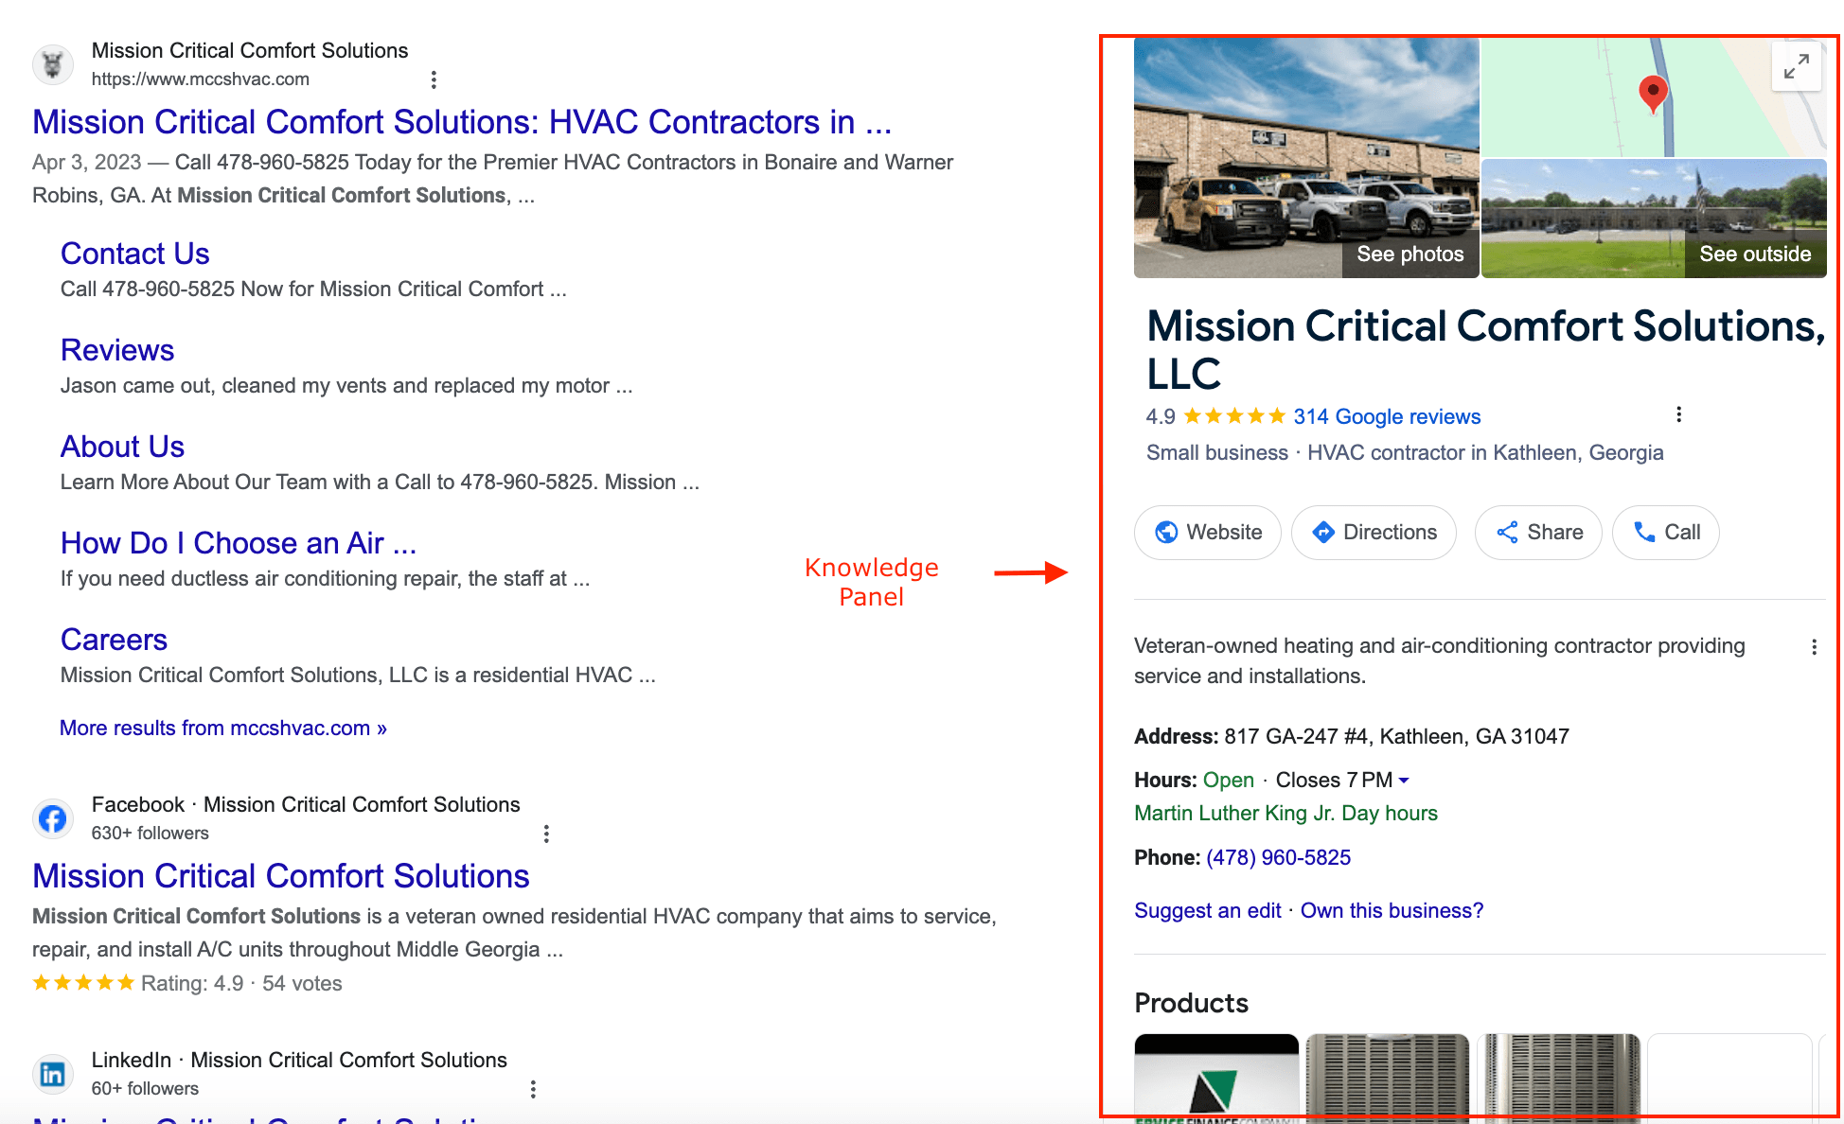Open the third product AC unit thumbnail

point(1559,1078)
